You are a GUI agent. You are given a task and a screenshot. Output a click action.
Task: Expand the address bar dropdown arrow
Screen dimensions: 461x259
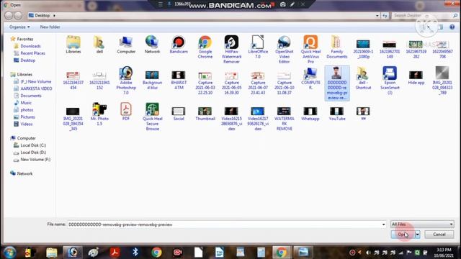377,15
